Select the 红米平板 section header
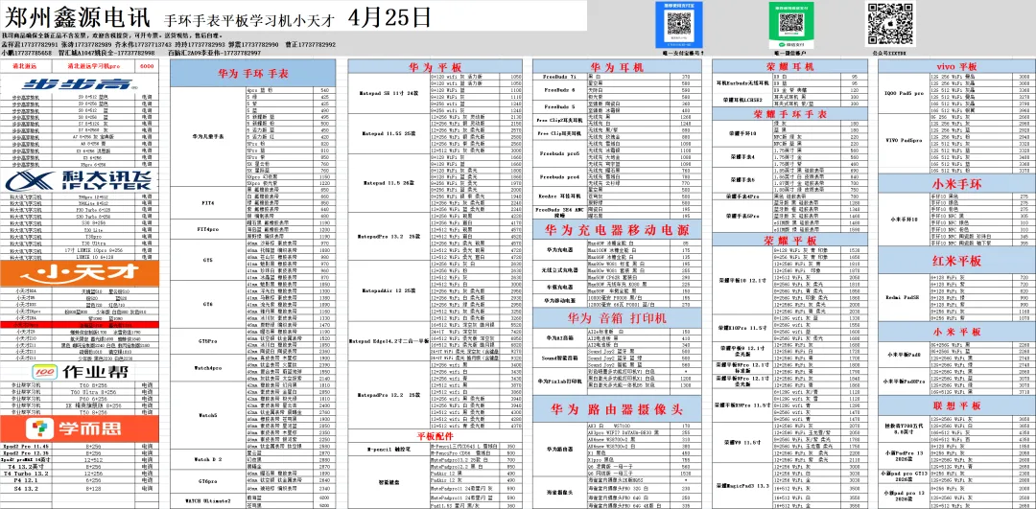 click(x=956, y=262)
